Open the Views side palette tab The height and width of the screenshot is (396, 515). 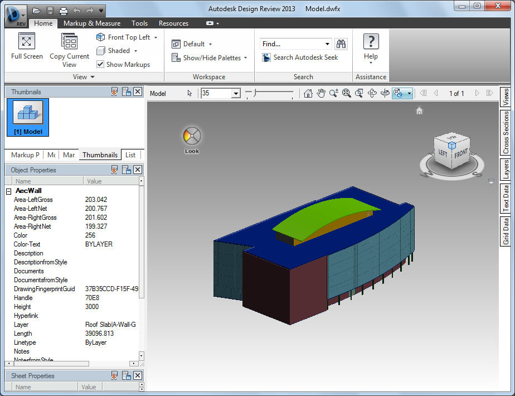(505, 96)
